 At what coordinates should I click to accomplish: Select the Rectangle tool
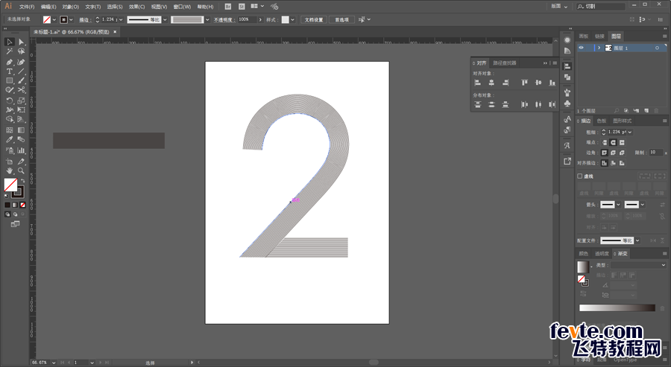point(10,80)
